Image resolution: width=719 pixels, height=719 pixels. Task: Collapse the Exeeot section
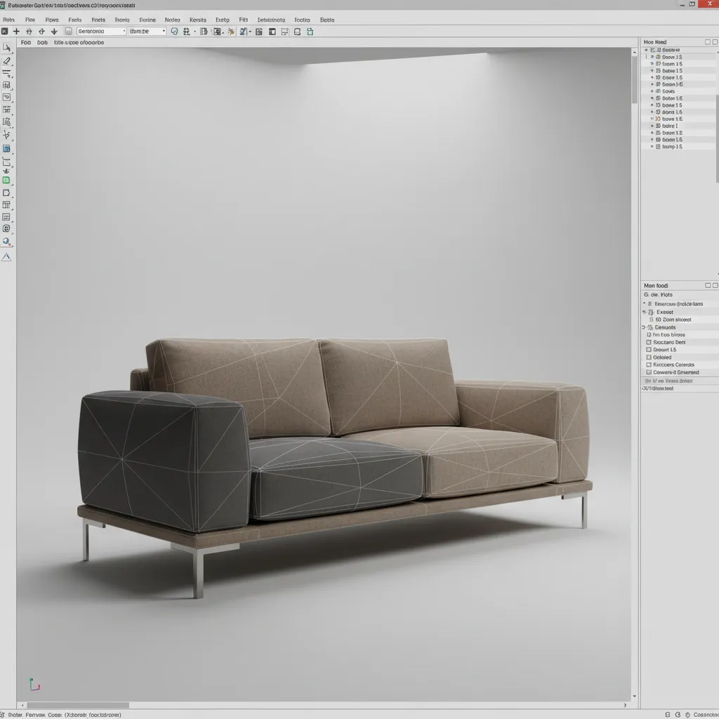click(x=645, y=312)
